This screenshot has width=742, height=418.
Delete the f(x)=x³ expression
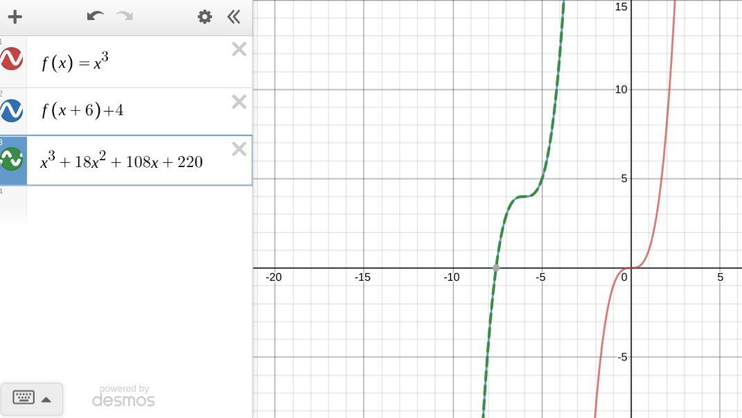(239, 49)
